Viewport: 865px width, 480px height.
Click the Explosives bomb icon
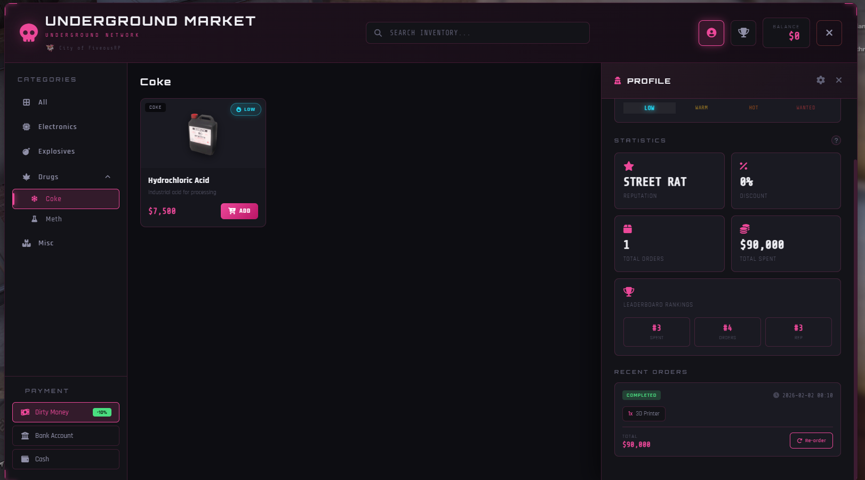[x=27, y=151]
